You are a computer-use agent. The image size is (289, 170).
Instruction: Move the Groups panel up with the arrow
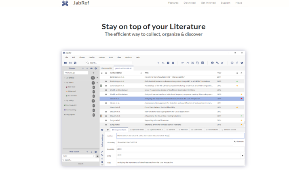coord(83,68)
